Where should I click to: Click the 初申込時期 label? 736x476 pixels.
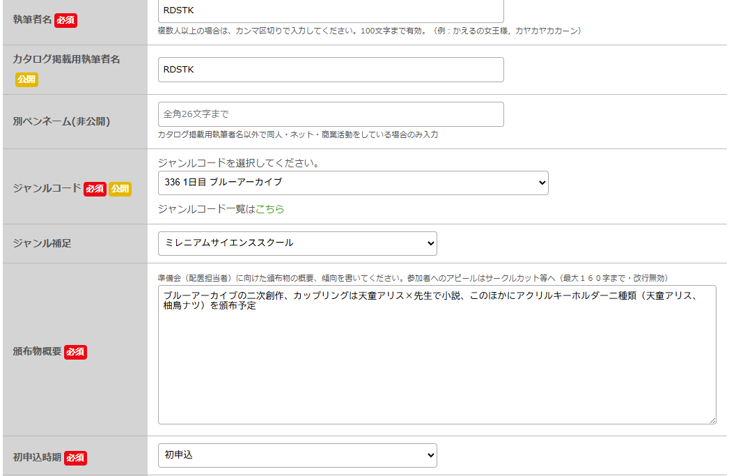tap(37, 457)
